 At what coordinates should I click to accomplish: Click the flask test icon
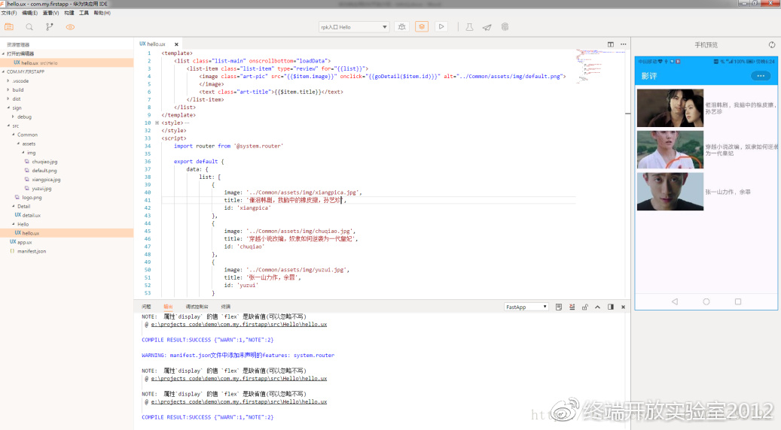click(x=468, y=27)
